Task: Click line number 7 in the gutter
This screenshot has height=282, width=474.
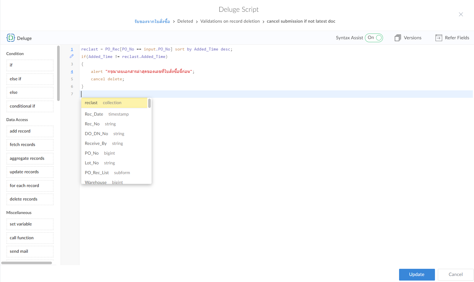Action: 72,94
